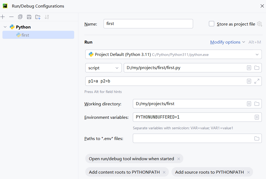
Task: Sort configurations alphabetically
Action: pos(47,17)
